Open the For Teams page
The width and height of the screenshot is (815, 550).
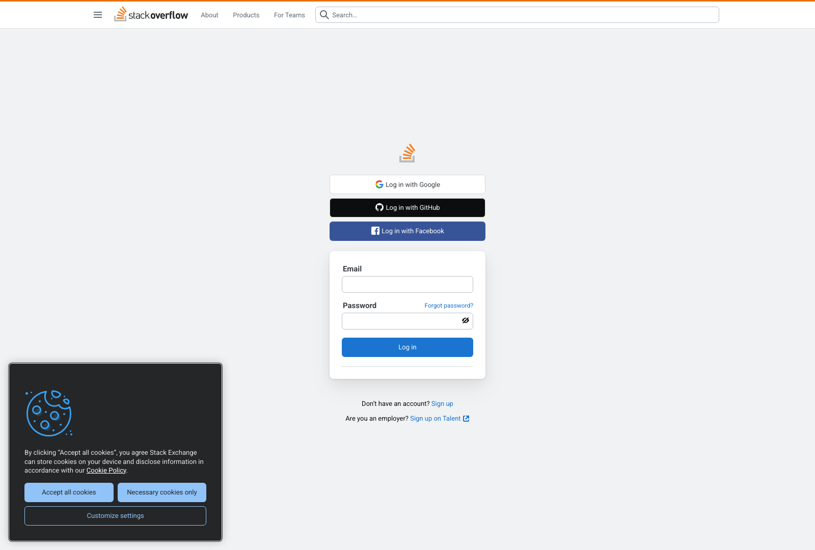[289, 15]
